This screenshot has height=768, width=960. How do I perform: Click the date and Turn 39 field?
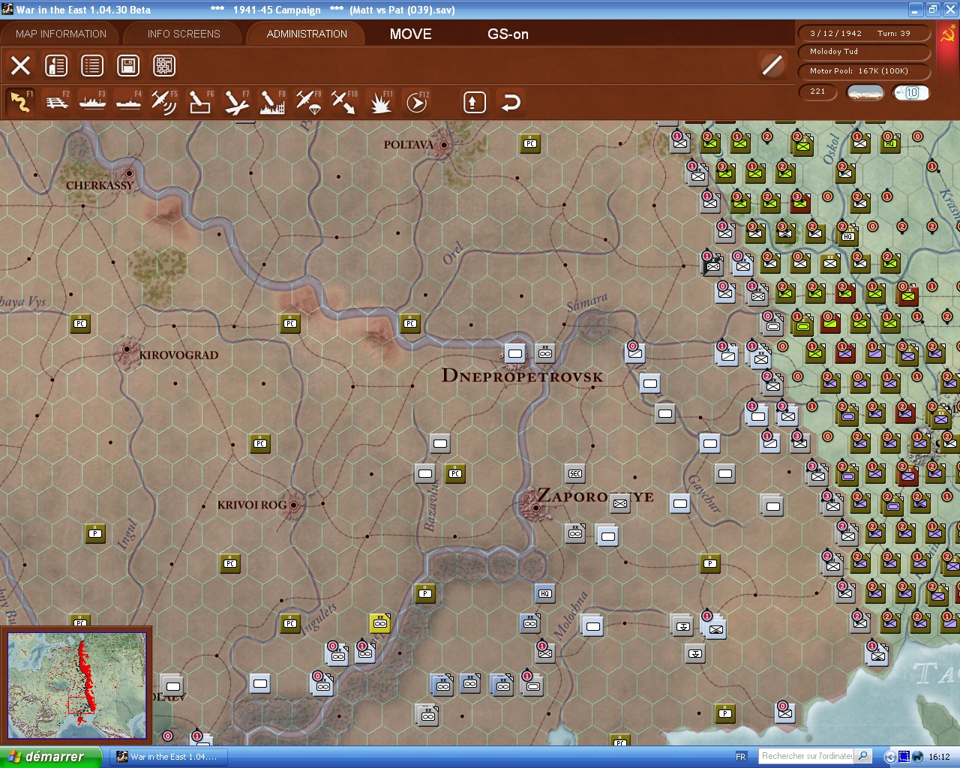tap(865, 33)
